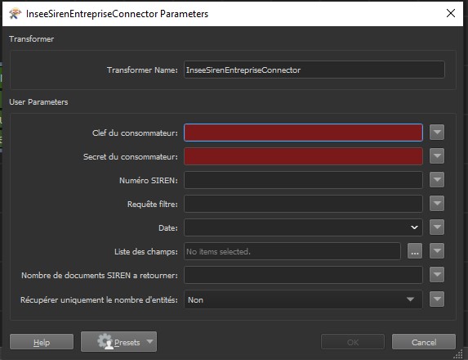The width and height of the screenshot is (468, 360).
Task: Open options arrow beside Numéro SIREN
Action: point(437,180)
